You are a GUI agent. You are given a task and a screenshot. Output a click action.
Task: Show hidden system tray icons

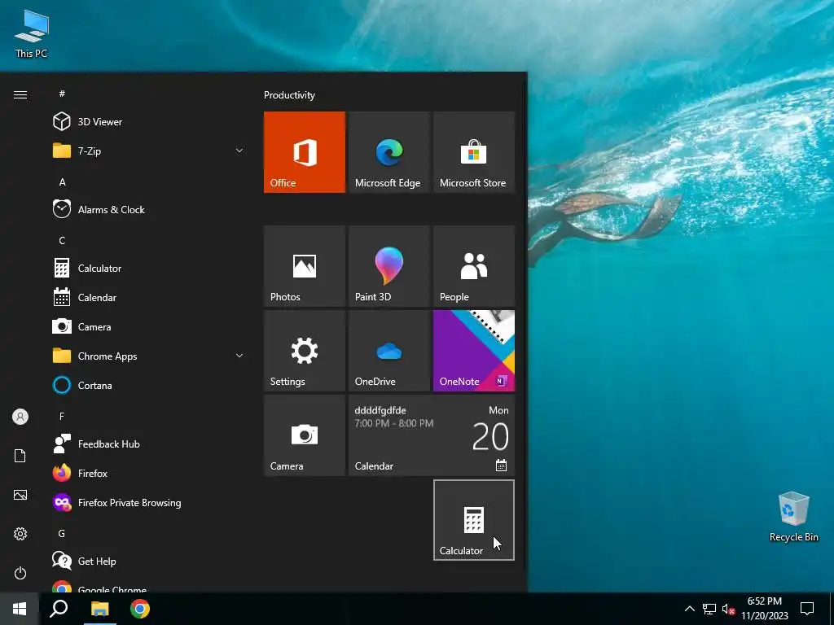pos(689,609)
